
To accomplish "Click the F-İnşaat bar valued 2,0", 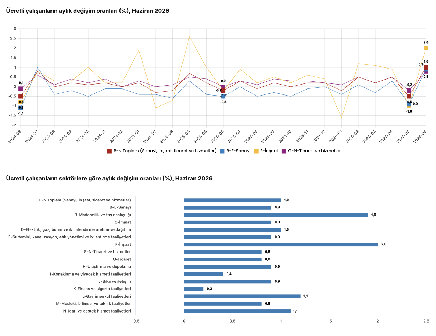I will pyautogui.click(x=281, y=244).
